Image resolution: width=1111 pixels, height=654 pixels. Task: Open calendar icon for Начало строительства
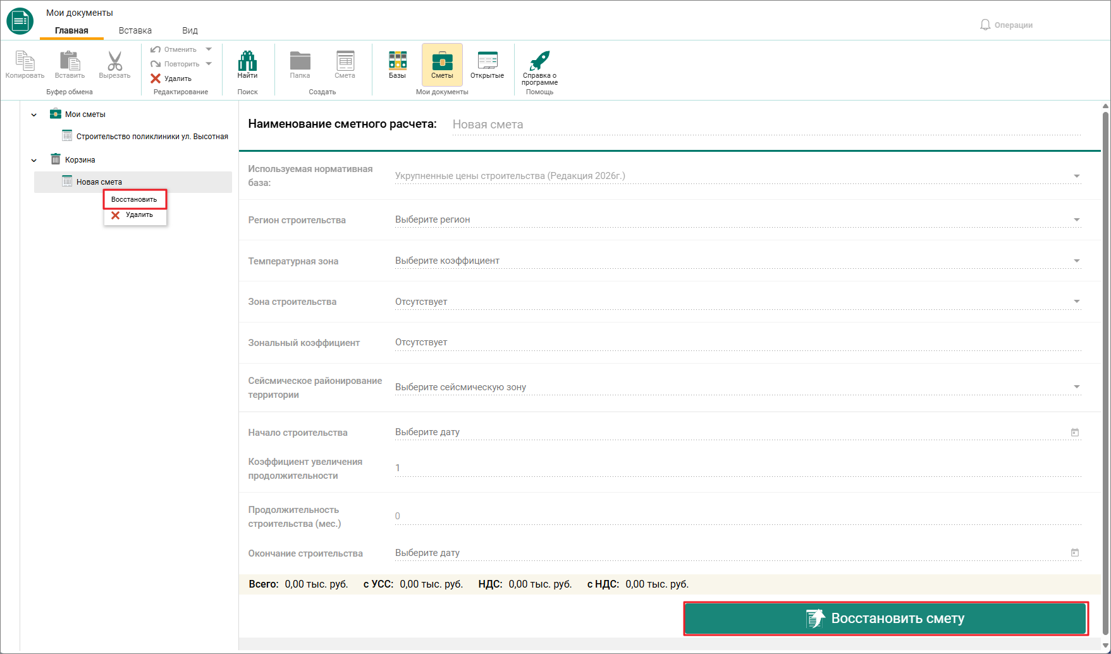[x=1075, y=432]
